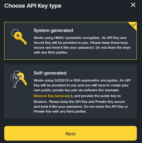Click the 'Do not share the keys' sentence
142x143 pixels.
click(x=113, y=47)
